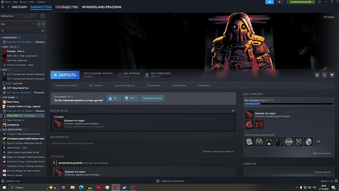The width and height of the screenshot is (339, 191).
Task: Open the wheel-shaped locked achievement icon
Action: point(289,142)
